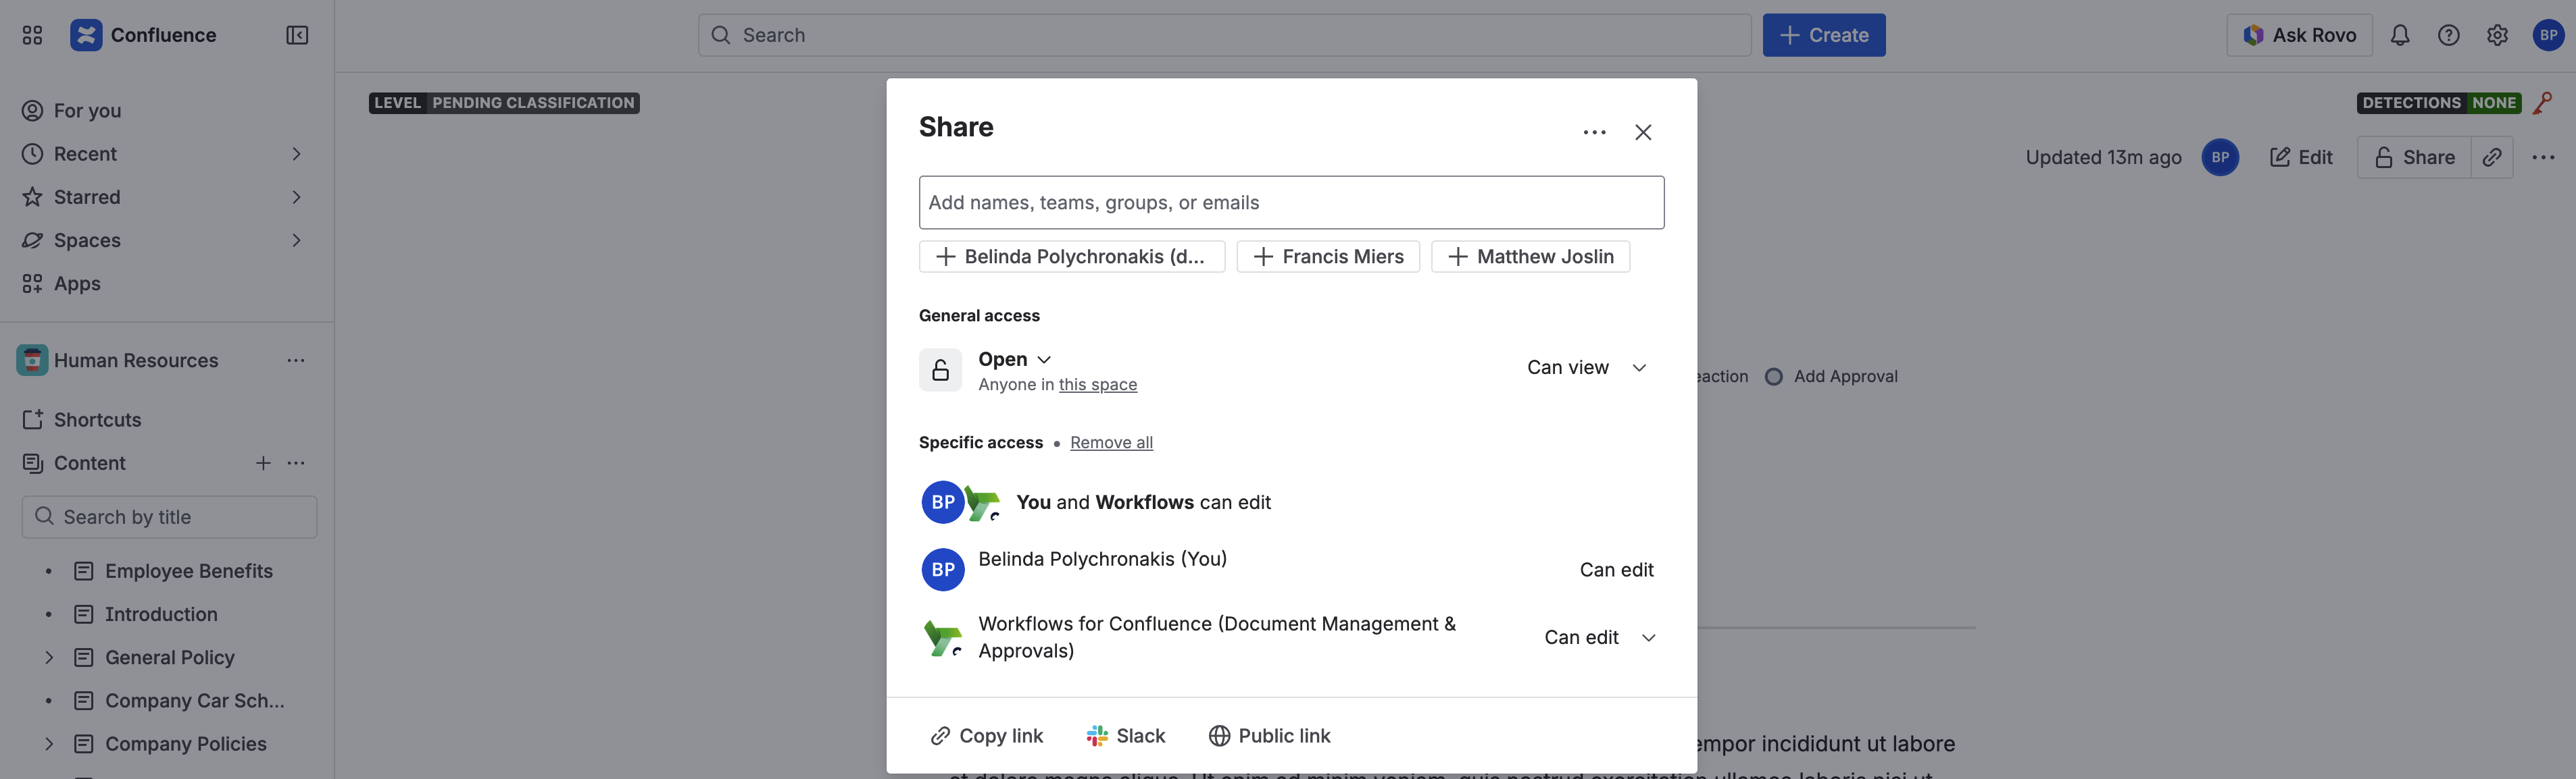
Task: Collapse sidebar with the panel icon
Action: (x=297, y=35)
